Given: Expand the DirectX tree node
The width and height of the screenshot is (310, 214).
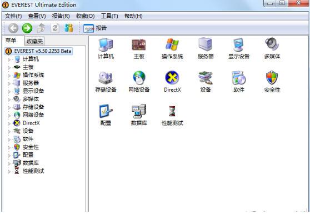Looking at the screenshot, I should [x=9, y=123].
